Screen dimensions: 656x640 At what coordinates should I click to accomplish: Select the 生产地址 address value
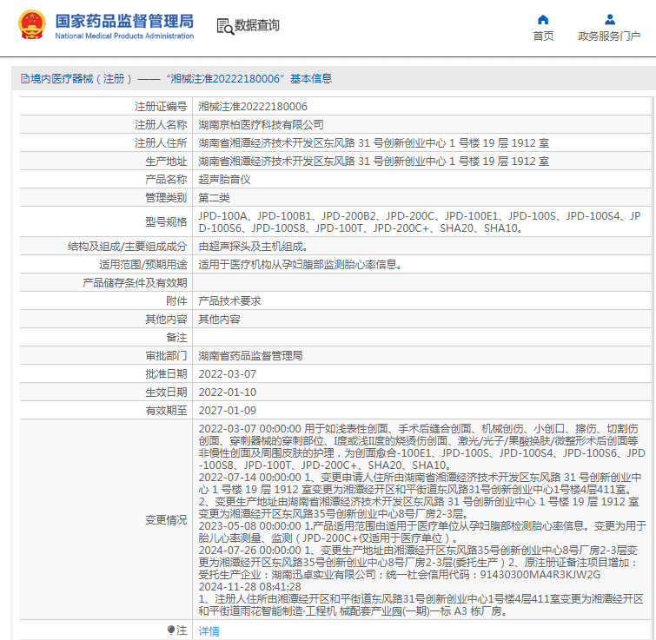coord(374,162)
